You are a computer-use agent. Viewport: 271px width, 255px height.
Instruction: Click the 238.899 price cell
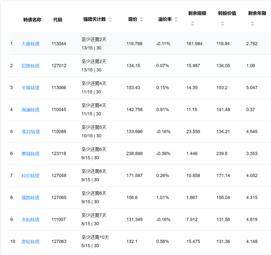pyautogui.click(x=134, y=154)
